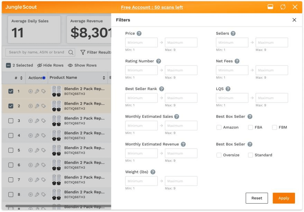Tick the checkbox for row 5
The height and width of the screenshot is (212, 304).
[11, 150]
